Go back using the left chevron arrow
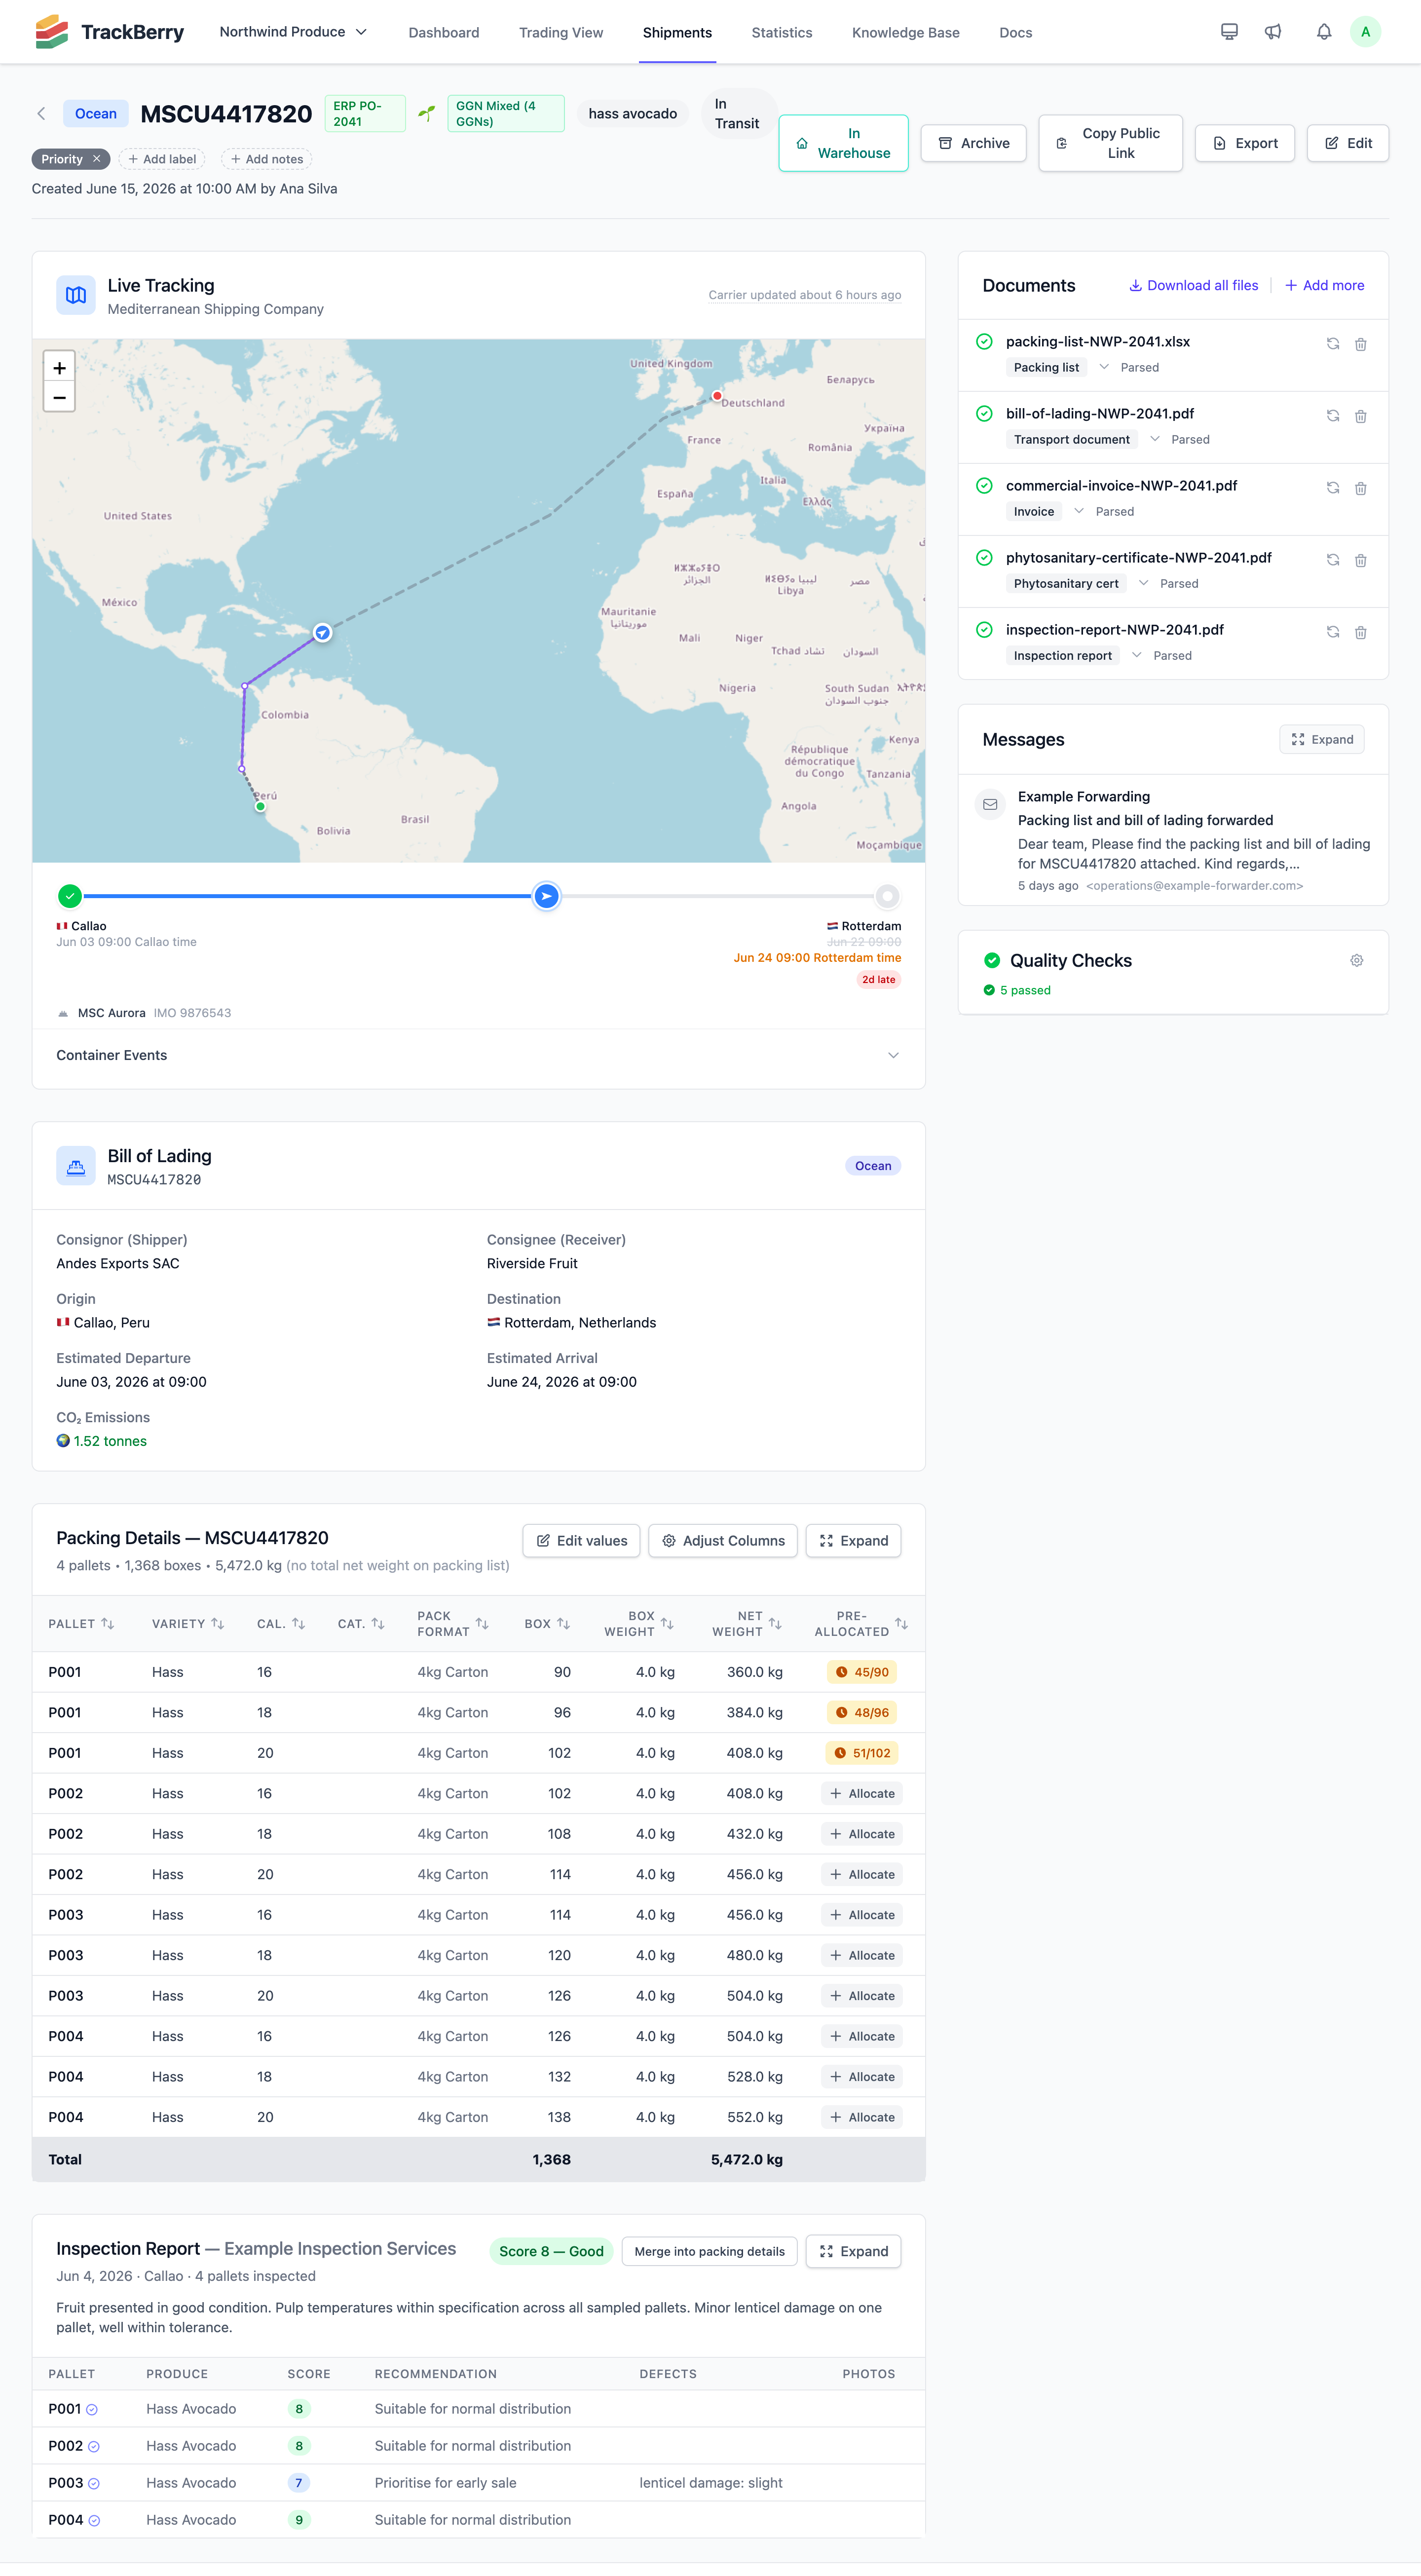 (41, 114)
